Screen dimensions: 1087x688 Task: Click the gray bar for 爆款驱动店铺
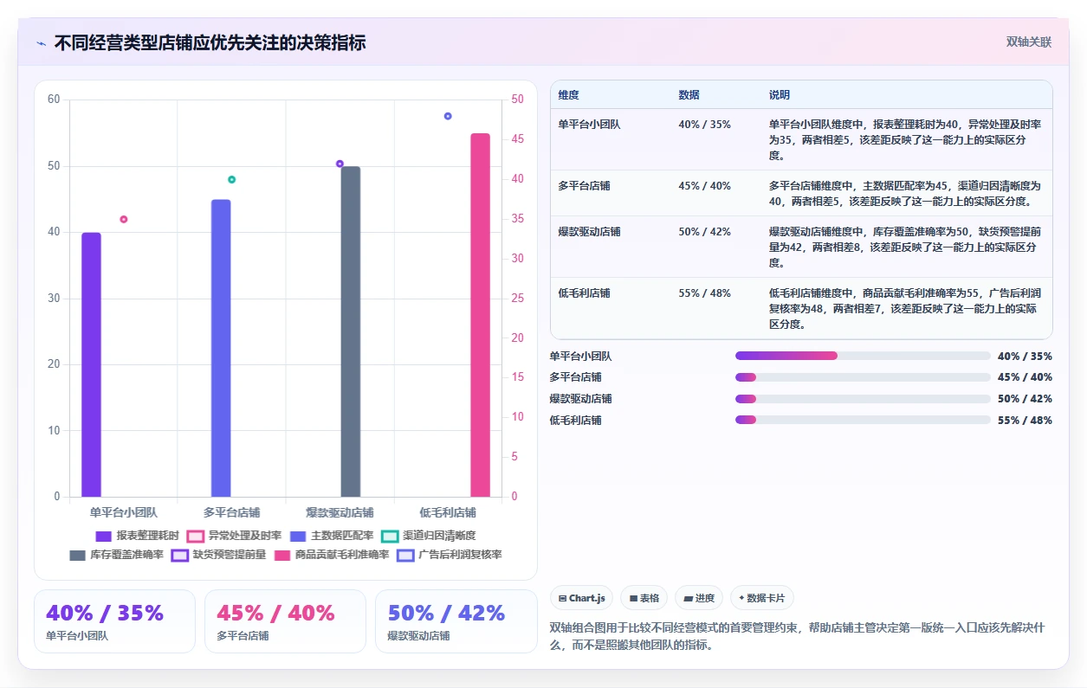pyautogui.click(x=351, y=331)
